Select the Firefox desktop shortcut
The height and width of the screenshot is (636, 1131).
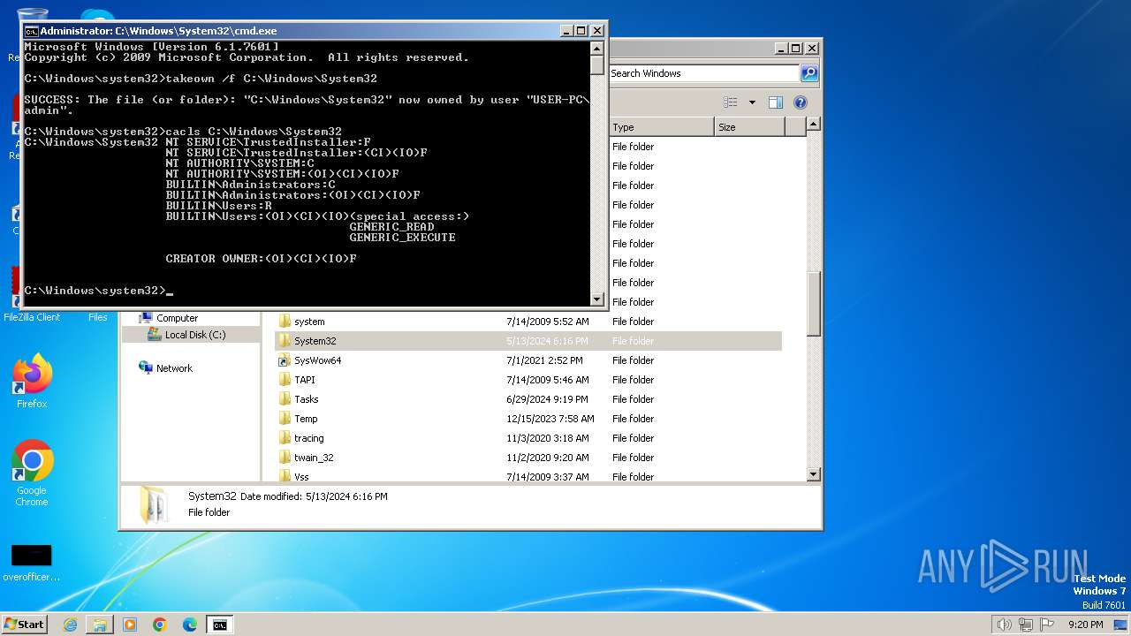click(x=32, y=381)
